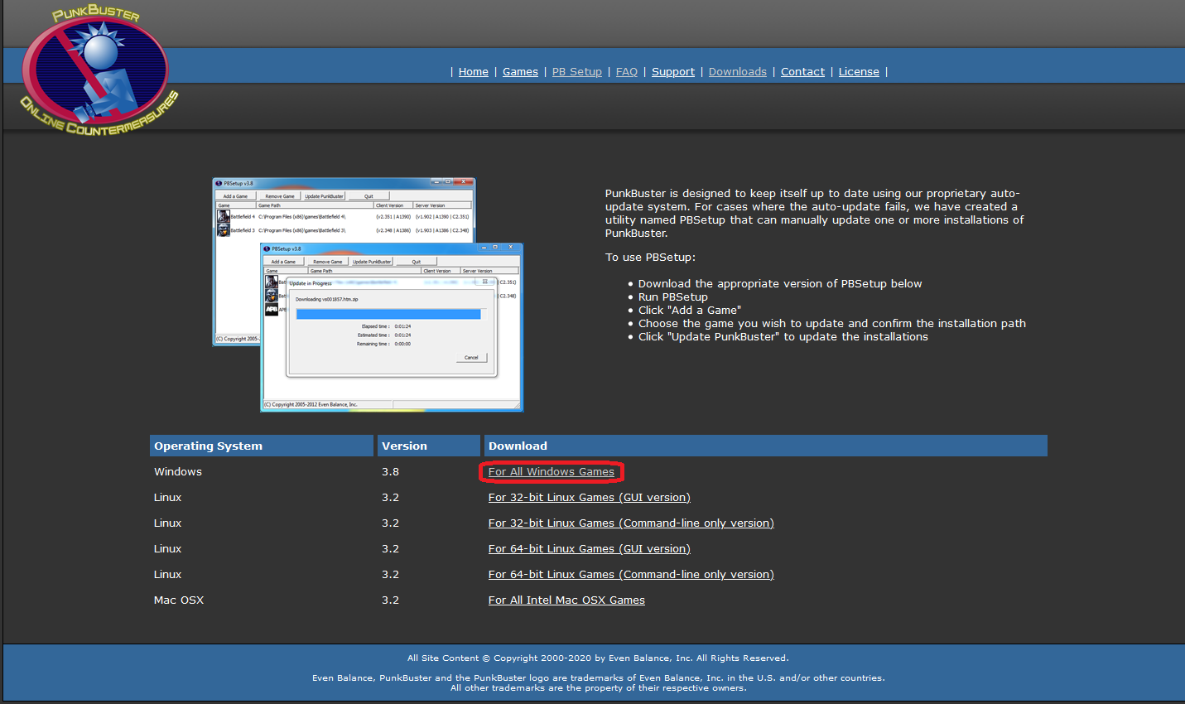Click the "Run PBSetup" bullet text
1185x704 pixels.
pos(673,297)
